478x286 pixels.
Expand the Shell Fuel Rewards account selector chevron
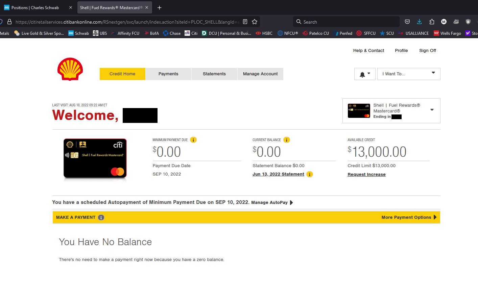coord(432,110)
